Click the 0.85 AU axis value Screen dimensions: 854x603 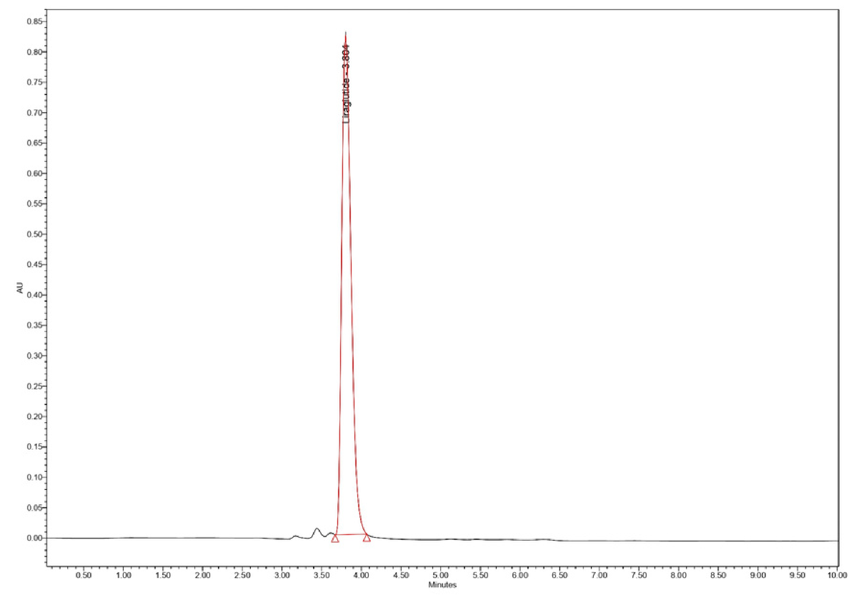[x=34, y=21]
